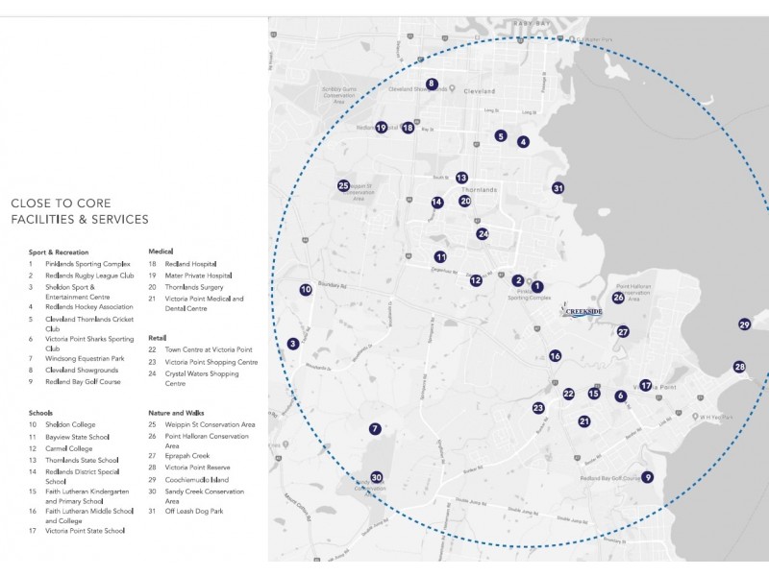Click 'Mater Private Hospital' legend entry

[198, 276]
